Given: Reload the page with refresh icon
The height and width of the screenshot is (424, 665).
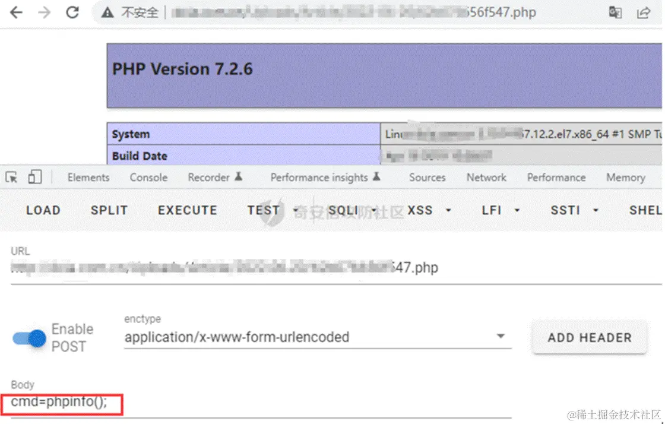Looking at the screenshot, I should pyautogui.click(x=72, y=12).
